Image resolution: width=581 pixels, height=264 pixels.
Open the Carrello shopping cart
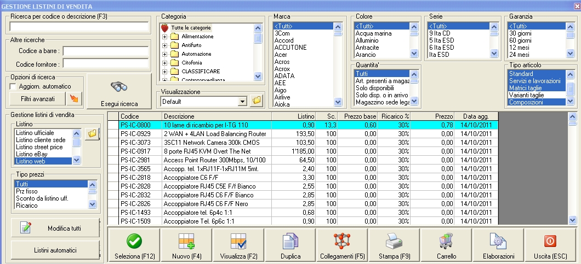[x=446, y=245]
